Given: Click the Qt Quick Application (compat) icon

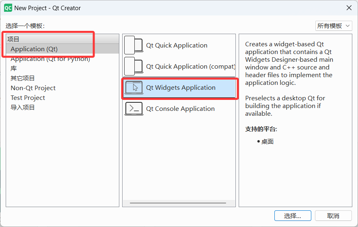Looking at the screenshot, I should pyautogui.click(x=134, y=66).
